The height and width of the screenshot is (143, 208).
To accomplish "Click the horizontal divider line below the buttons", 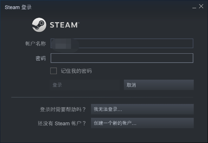I will click(102, 97).
